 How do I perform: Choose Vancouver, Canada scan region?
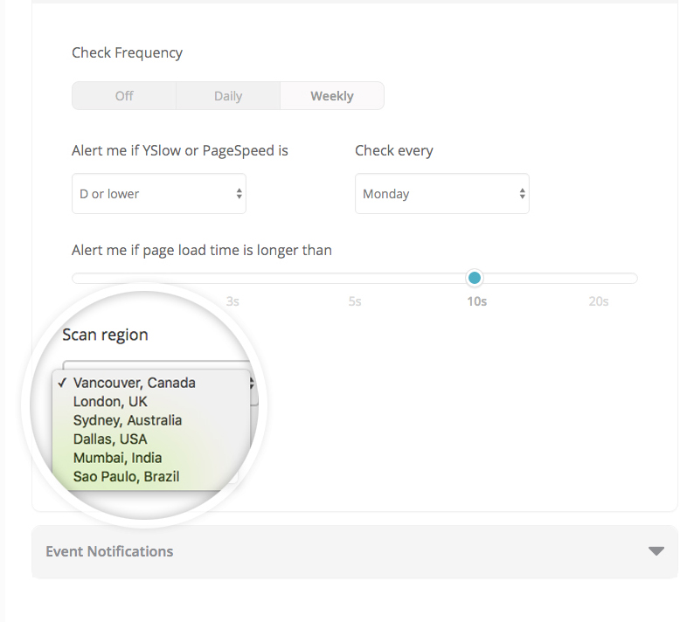134,383
